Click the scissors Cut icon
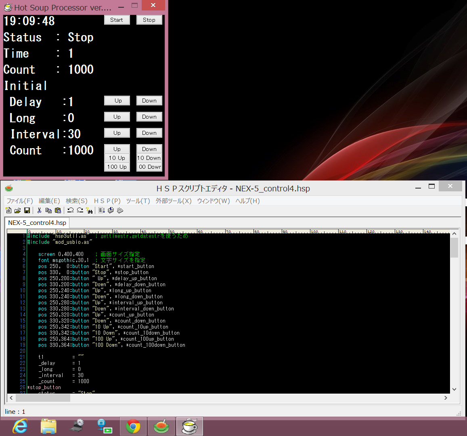Viewport: 467px width, 436px height. point(39,210)
